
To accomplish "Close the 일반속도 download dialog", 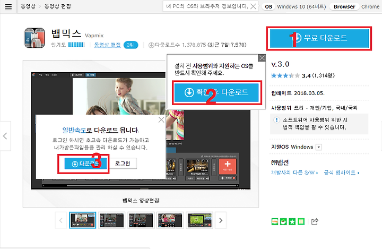I will 161,120.
